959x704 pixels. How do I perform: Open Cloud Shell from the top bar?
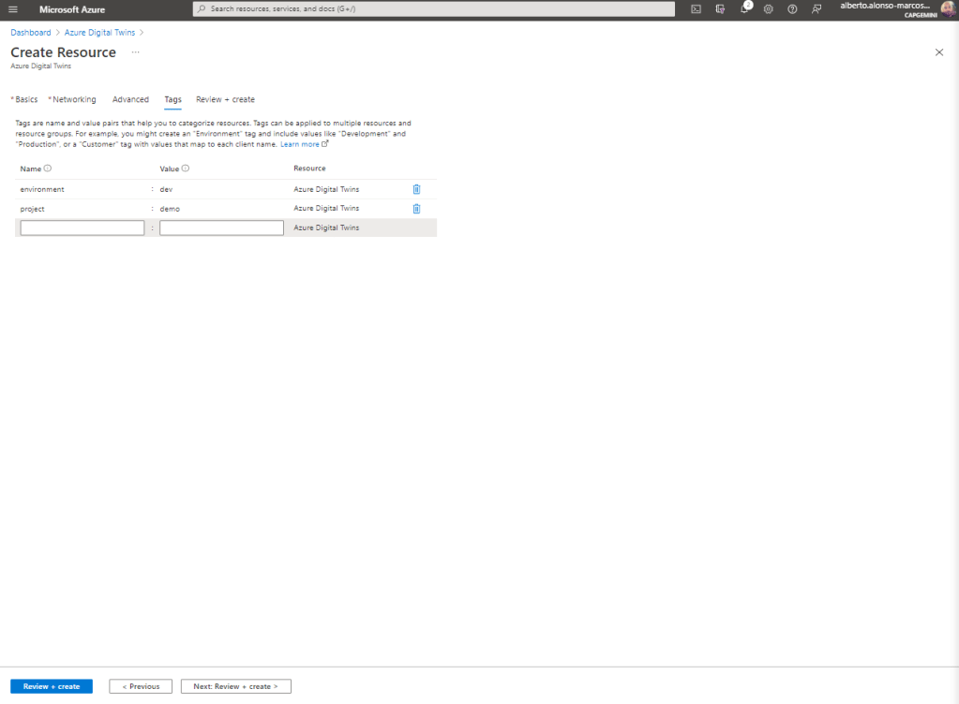(696, 9)
